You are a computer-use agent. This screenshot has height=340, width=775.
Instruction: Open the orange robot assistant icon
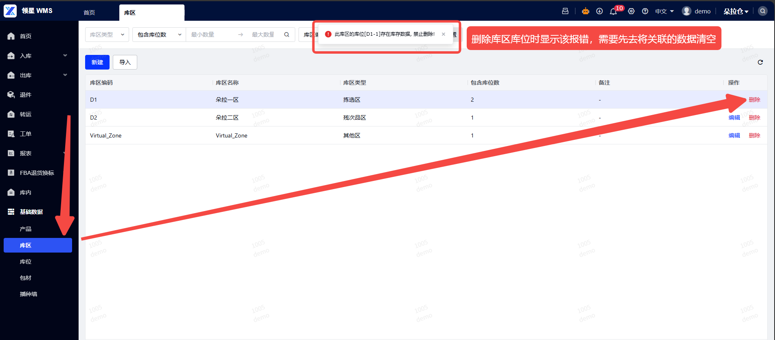coord(586,11)
